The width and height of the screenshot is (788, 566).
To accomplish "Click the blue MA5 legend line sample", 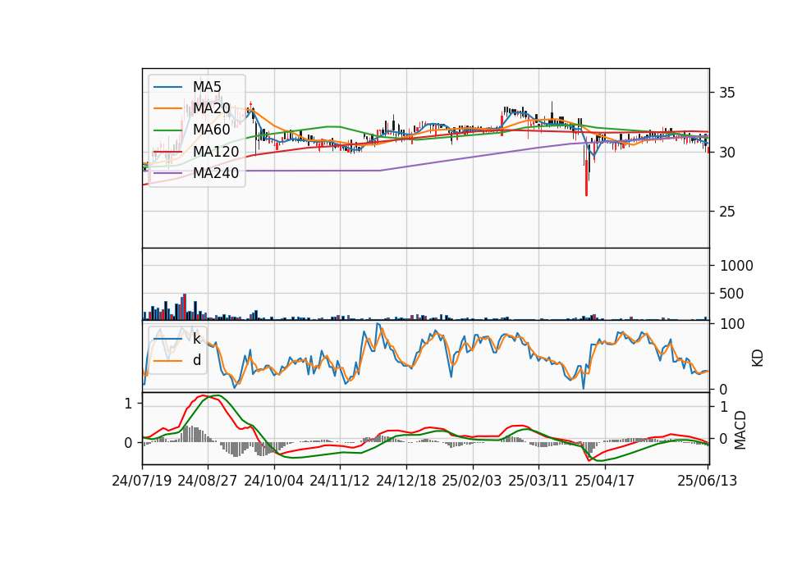I will 167,87.
